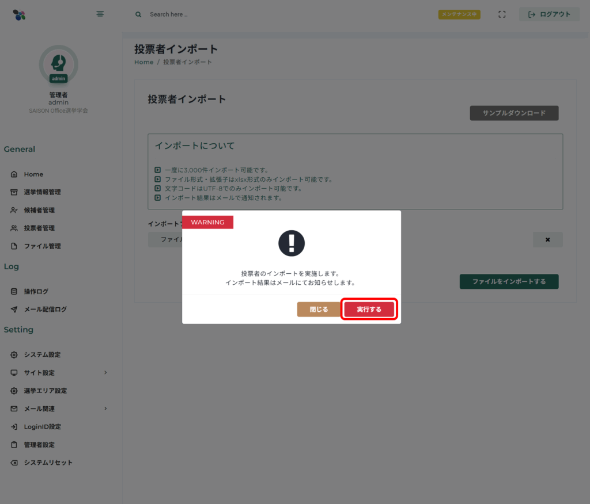Click 閉じる button in warning dialog

tap(319, 310)
